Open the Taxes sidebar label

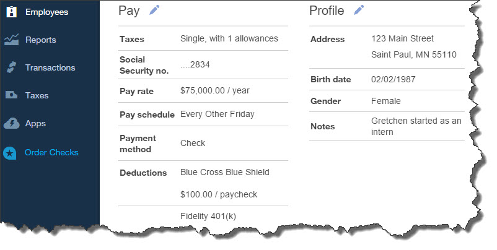pos(37,95)
